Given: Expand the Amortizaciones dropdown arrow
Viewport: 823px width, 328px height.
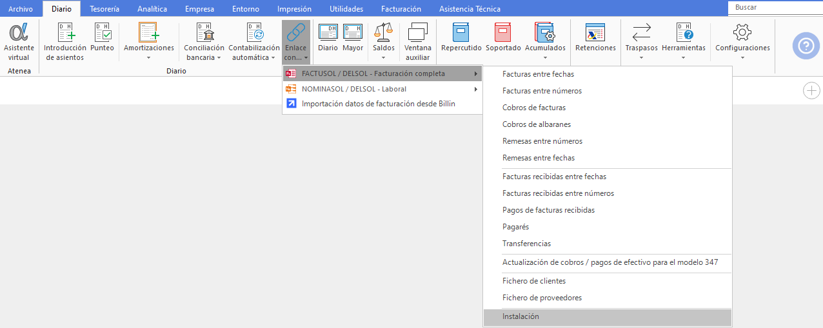Looking at the screenshot, I should (x=149, y=58).
